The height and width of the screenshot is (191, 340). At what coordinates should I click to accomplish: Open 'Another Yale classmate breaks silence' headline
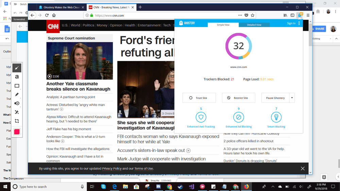coord(78,86)
